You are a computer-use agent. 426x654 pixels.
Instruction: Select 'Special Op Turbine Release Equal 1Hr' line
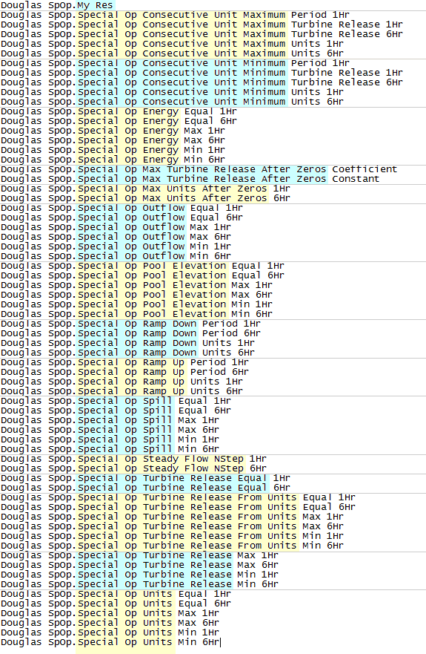click(145, 478)
